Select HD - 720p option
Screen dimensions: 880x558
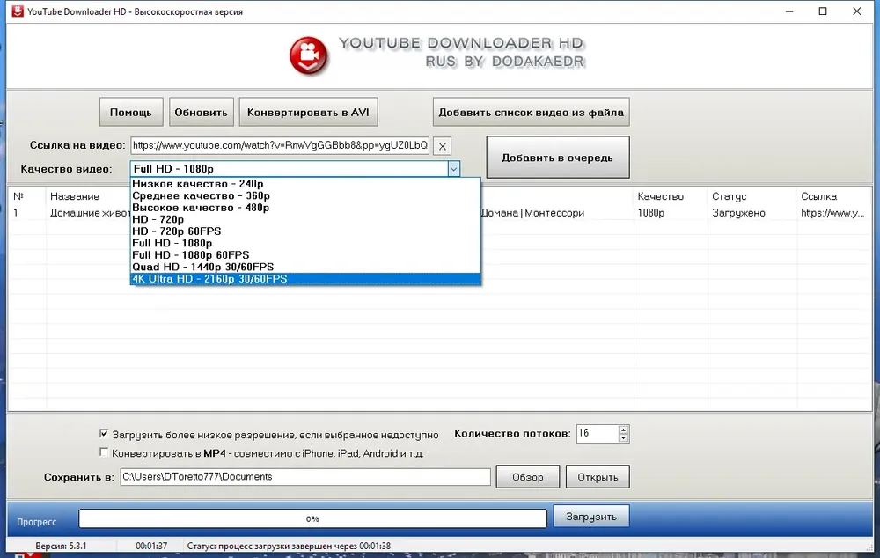coord(305,219)
